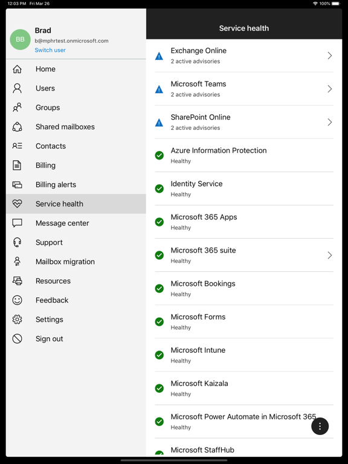Tap the BB profile avatar

[x=20, y=39]
